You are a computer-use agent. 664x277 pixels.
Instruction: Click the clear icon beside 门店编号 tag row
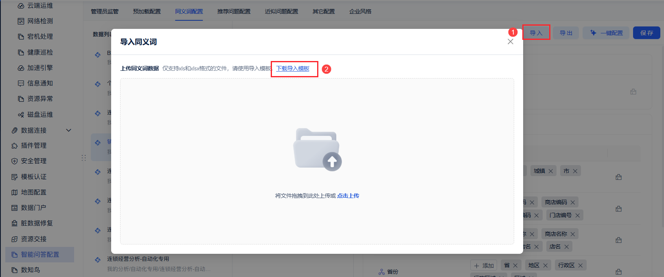click(x=618, y=209)
